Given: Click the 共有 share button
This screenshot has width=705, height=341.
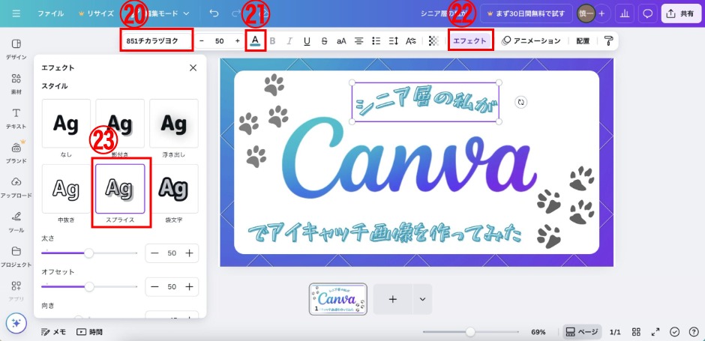Looking at the screenshot, I should click(680, 13).
